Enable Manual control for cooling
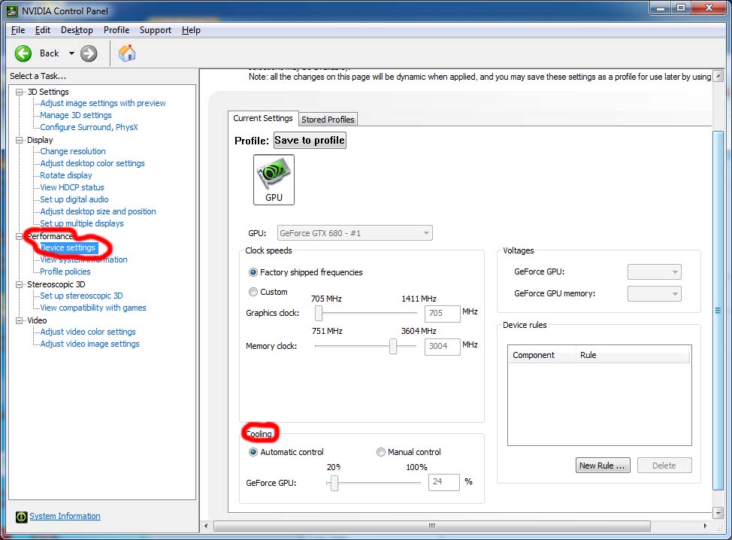The height and width of the screenshot is (540, 732). [380, 452]
